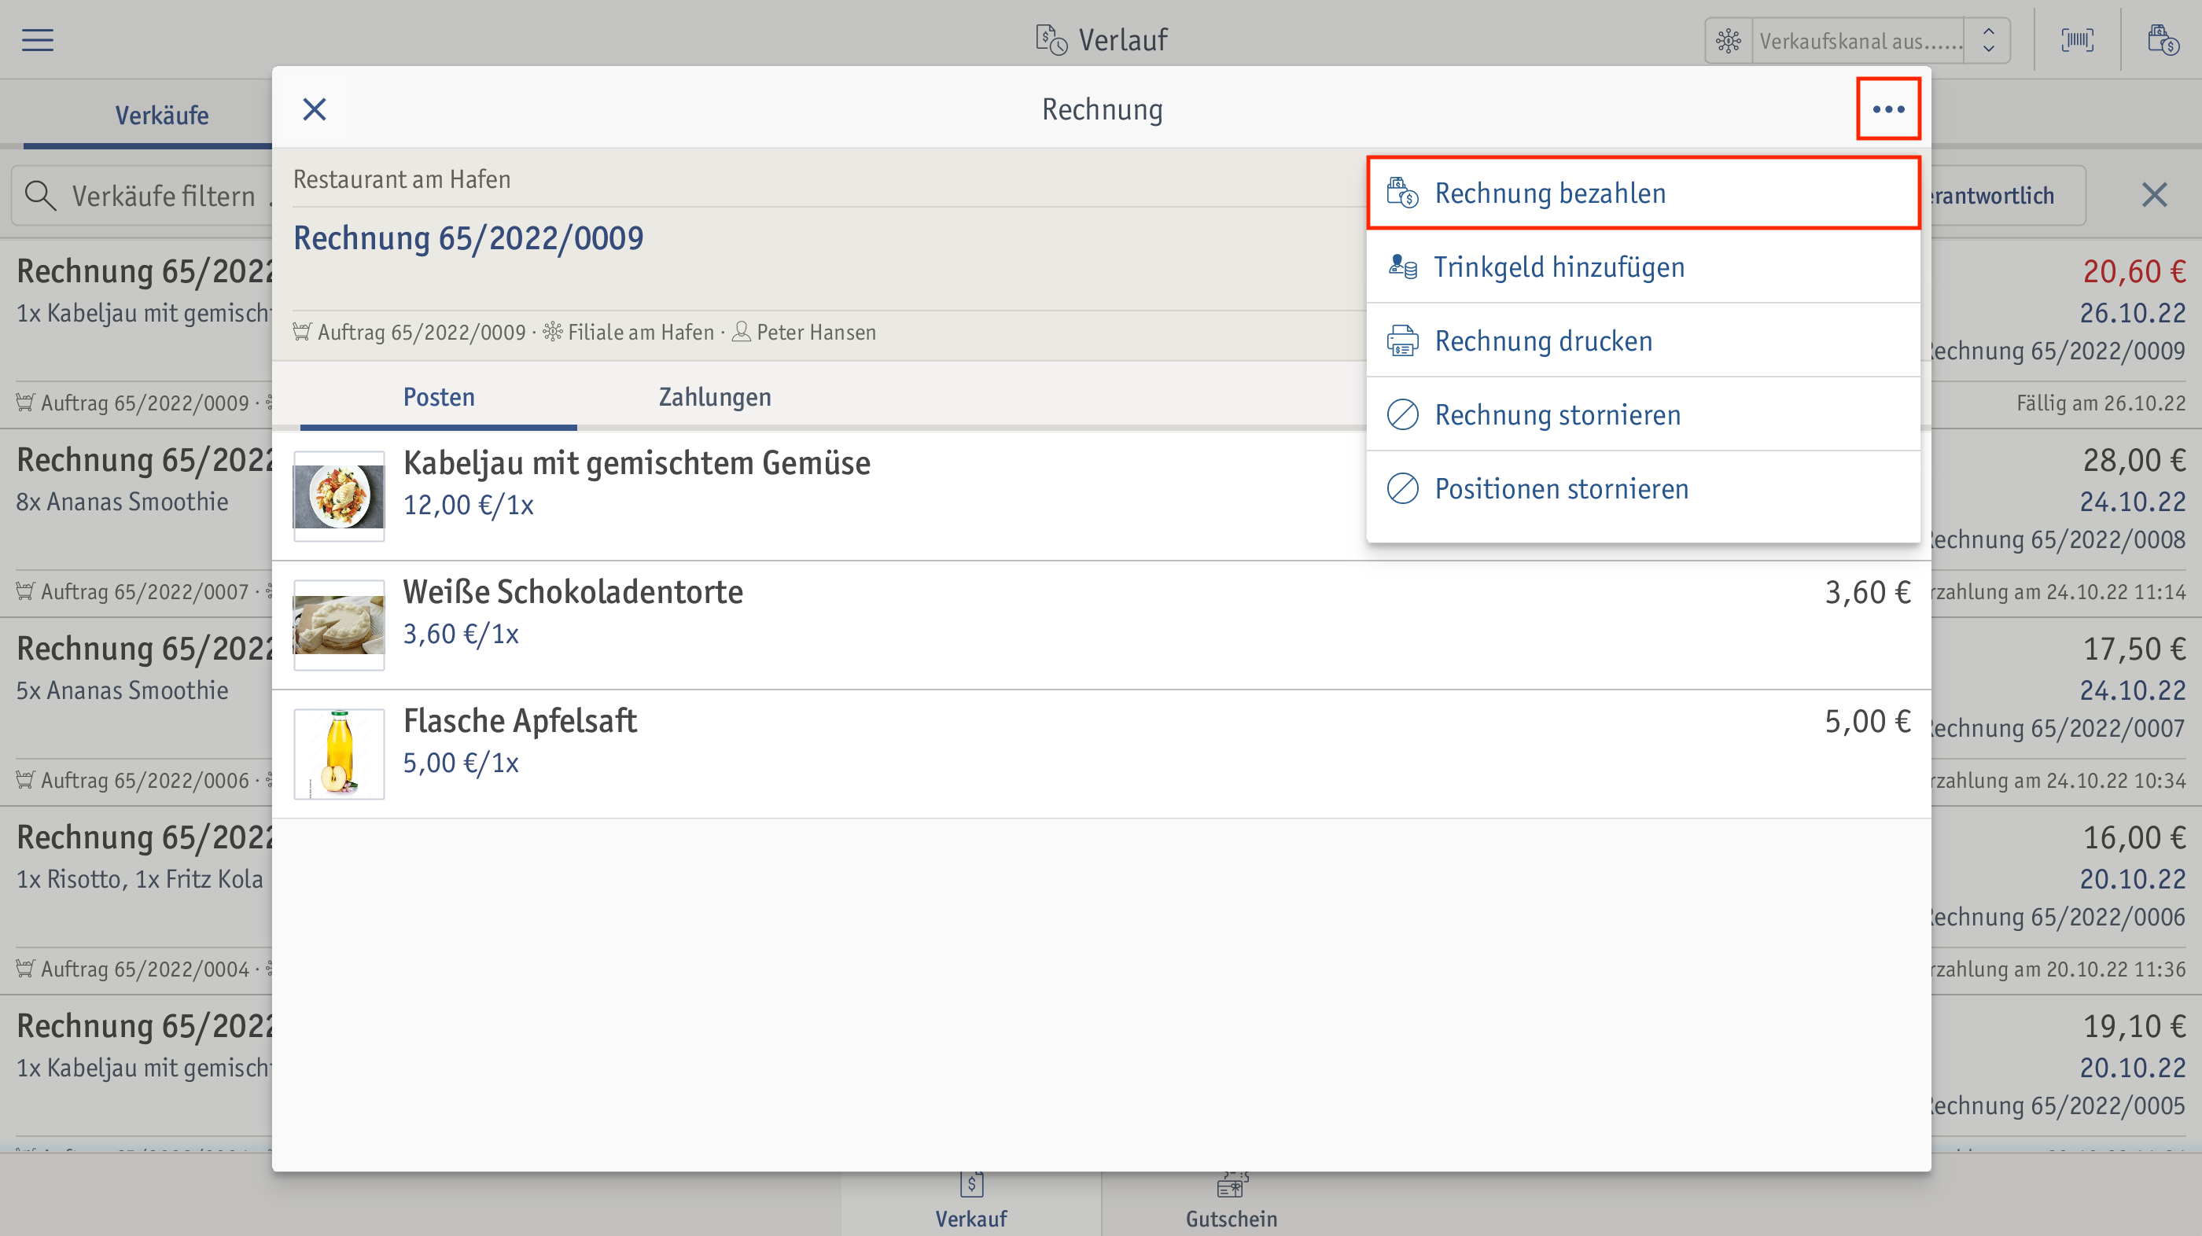Screen dimensions: 2202x1236
Task: Click the Auftrag 65/2022/0004 cart icon
Action: 26,969
